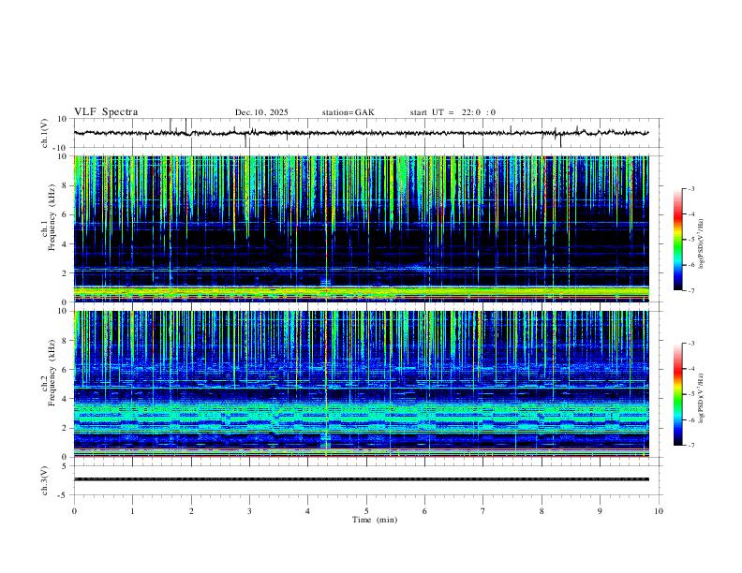Click the lower 'log(PSD)(V²/Hz)' colorbar label

(701, 398)
